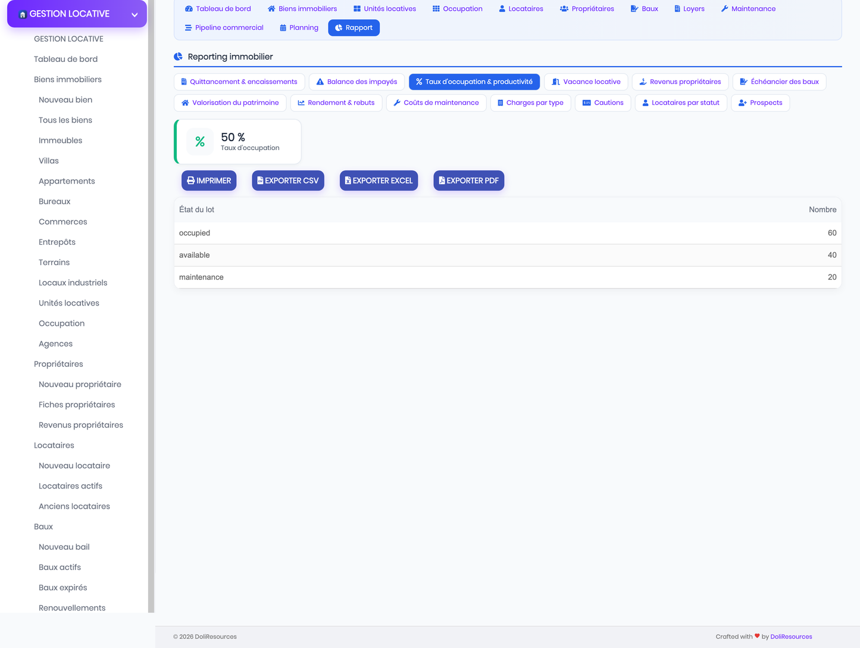Open the Vacance locative report tab
Screen dimensions: 860x648
pyautogui.click(x=586, y=82)
